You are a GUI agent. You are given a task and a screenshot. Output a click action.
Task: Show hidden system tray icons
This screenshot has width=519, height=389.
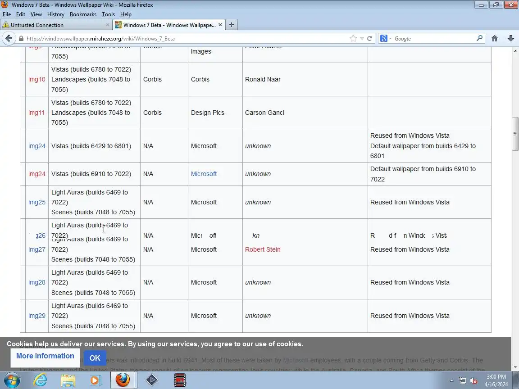[451, 381]
